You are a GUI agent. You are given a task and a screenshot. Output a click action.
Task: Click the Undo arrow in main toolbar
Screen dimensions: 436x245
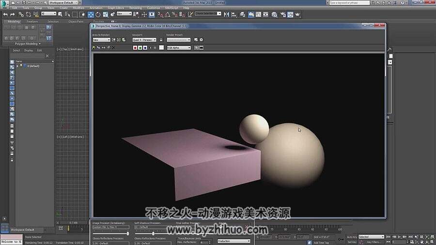tap(5, 15)
